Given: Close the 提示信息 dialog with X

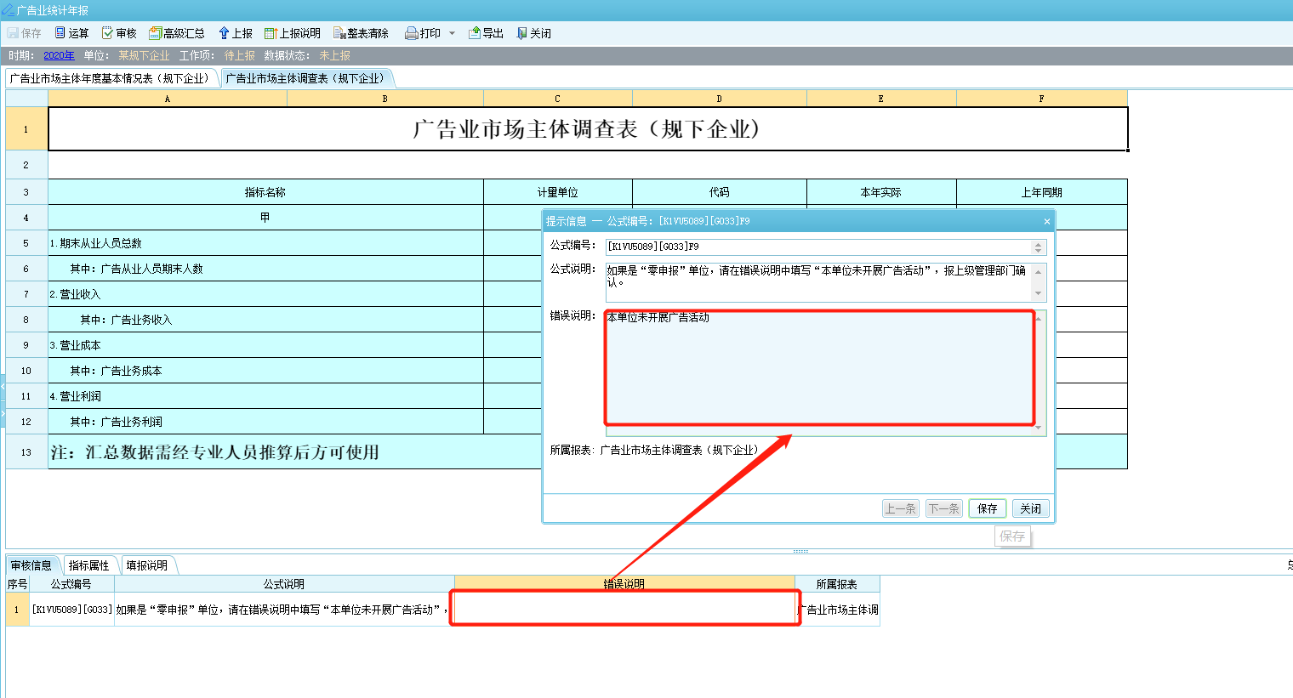Looking at the screenshot, I should (x=1046, y=221).
